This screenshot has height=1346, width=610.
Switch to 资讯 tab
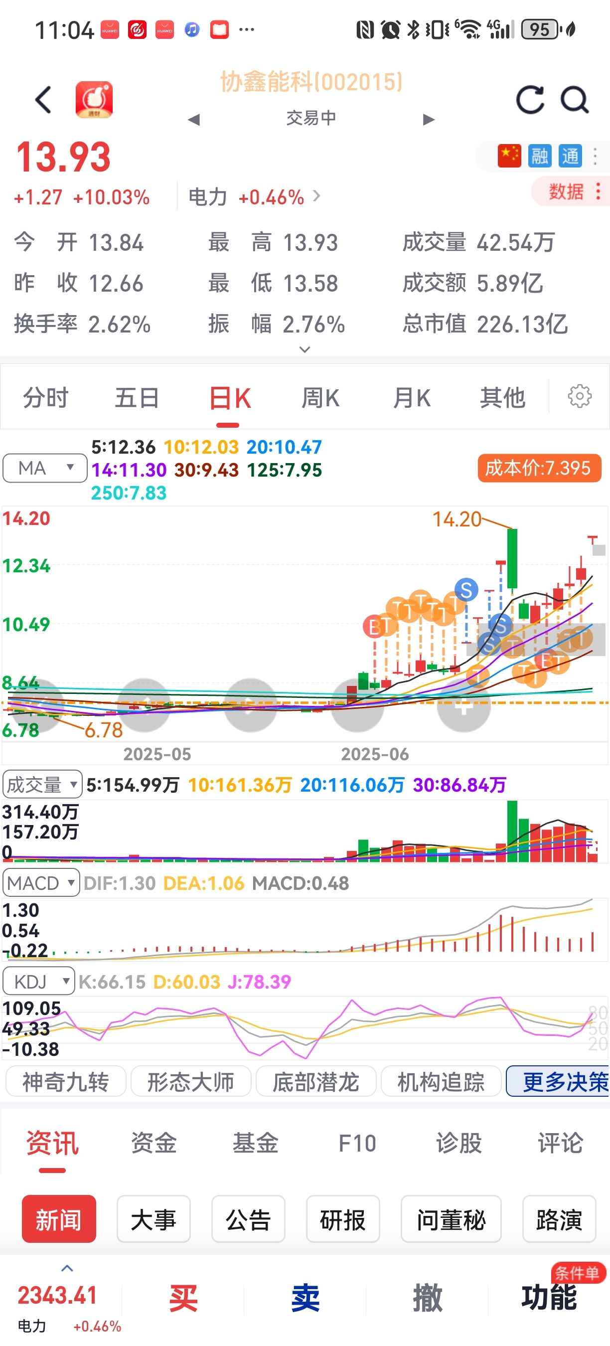[x=52, y=1143]
